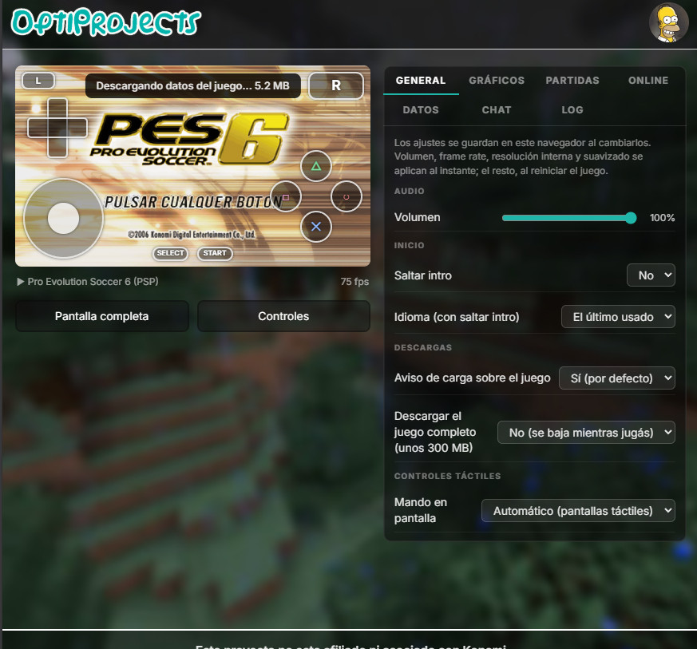Tap the square face button
This screenshot has height=649, width=697.
point(286,196)
